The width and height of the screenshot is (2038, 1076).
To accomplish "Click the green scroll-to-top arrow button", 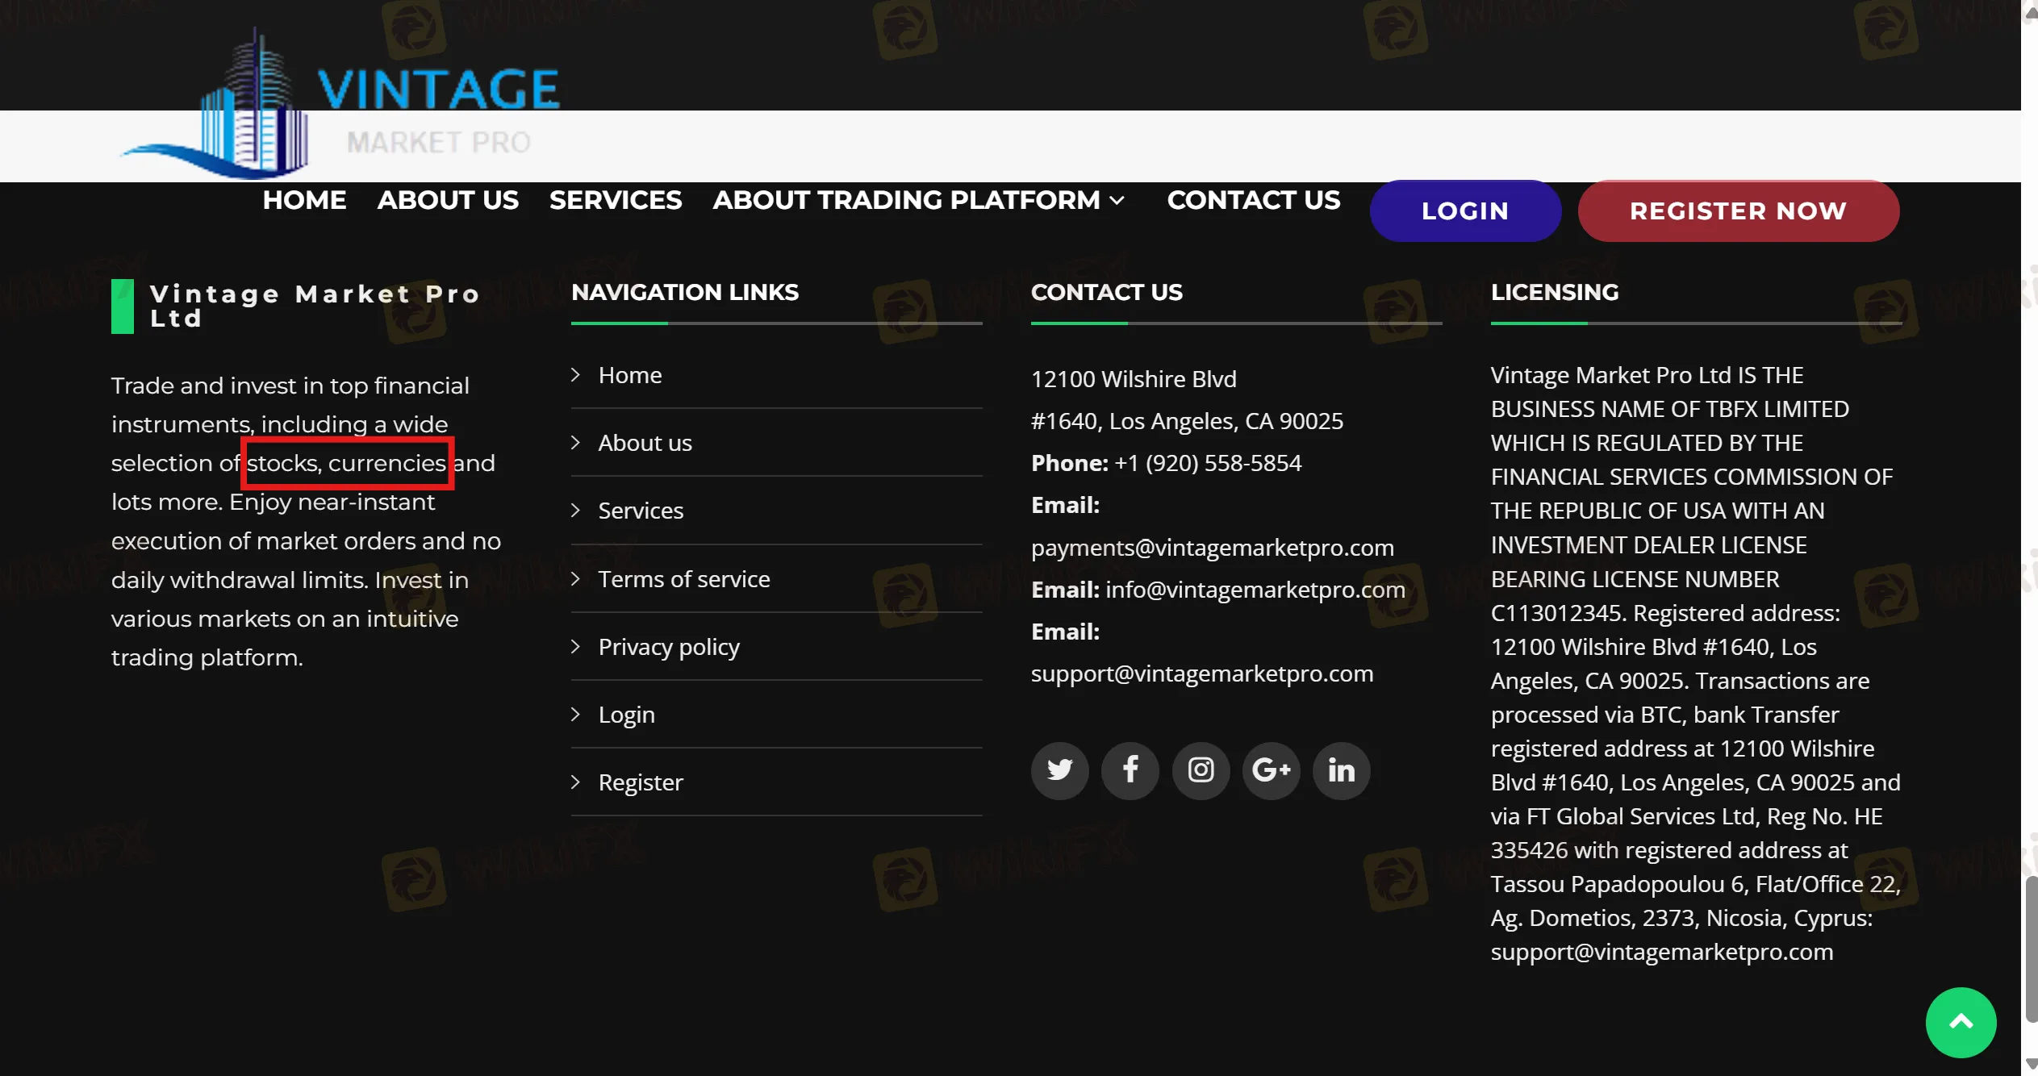I will click(x=1961, y=1022).
